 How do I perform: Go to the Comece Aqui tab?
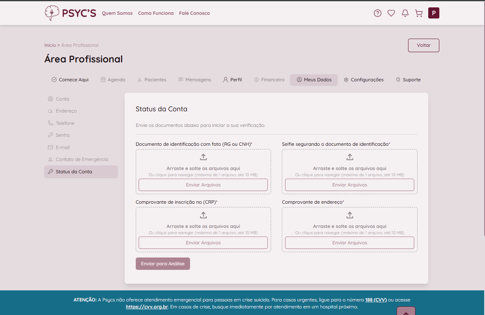click(70, 80)
